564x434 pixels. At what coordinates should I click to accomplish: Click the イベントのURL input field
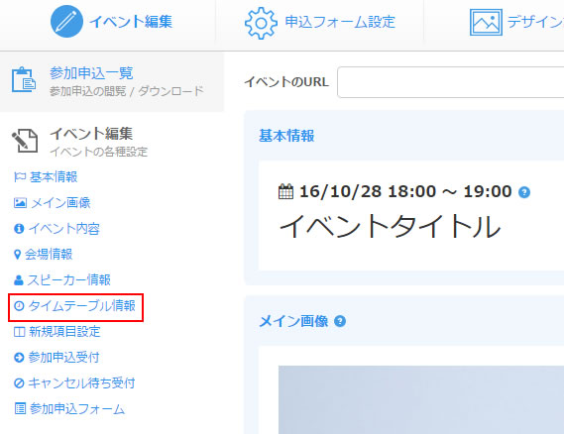pos(450,82)
